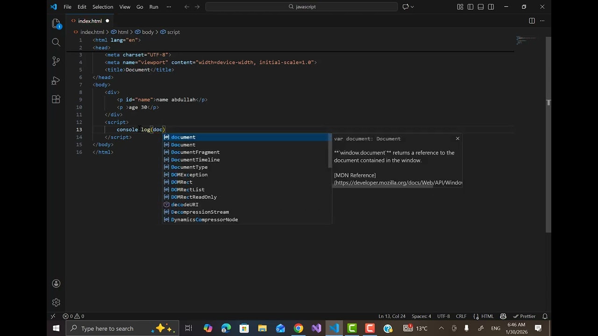Open Run and Debug view
The image size is (598, 336).
pyautogui.click(x=56, y=80)
